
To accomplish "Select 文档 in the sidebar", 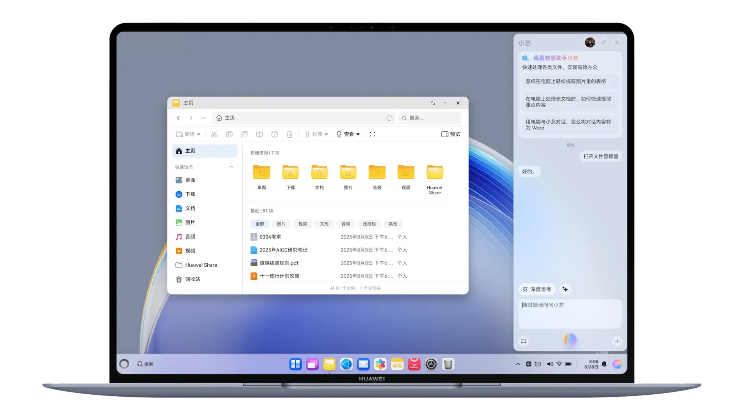I will [x=205, y=208].
